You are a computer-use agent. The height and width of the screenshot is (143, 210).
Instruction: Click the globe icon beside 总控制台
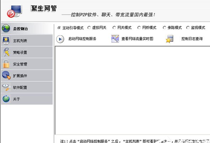[6, 28]
